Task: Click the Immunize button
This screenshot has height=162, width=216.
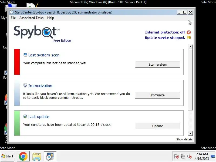Action: tap(158, 95)
